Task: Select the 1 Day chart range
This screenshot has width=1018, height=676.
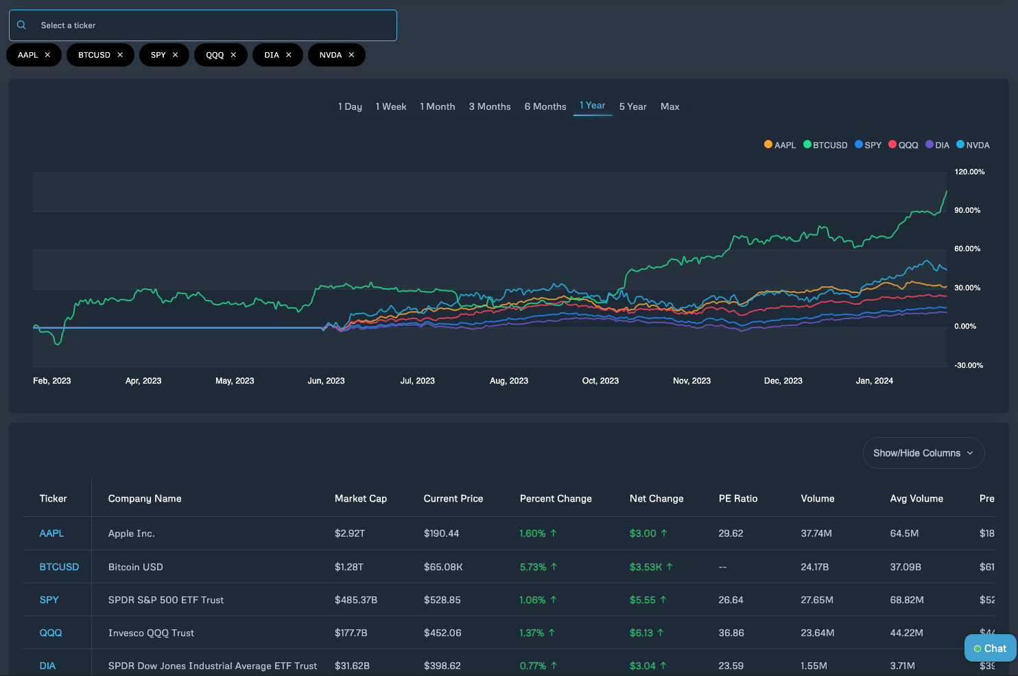Action: 350,106
